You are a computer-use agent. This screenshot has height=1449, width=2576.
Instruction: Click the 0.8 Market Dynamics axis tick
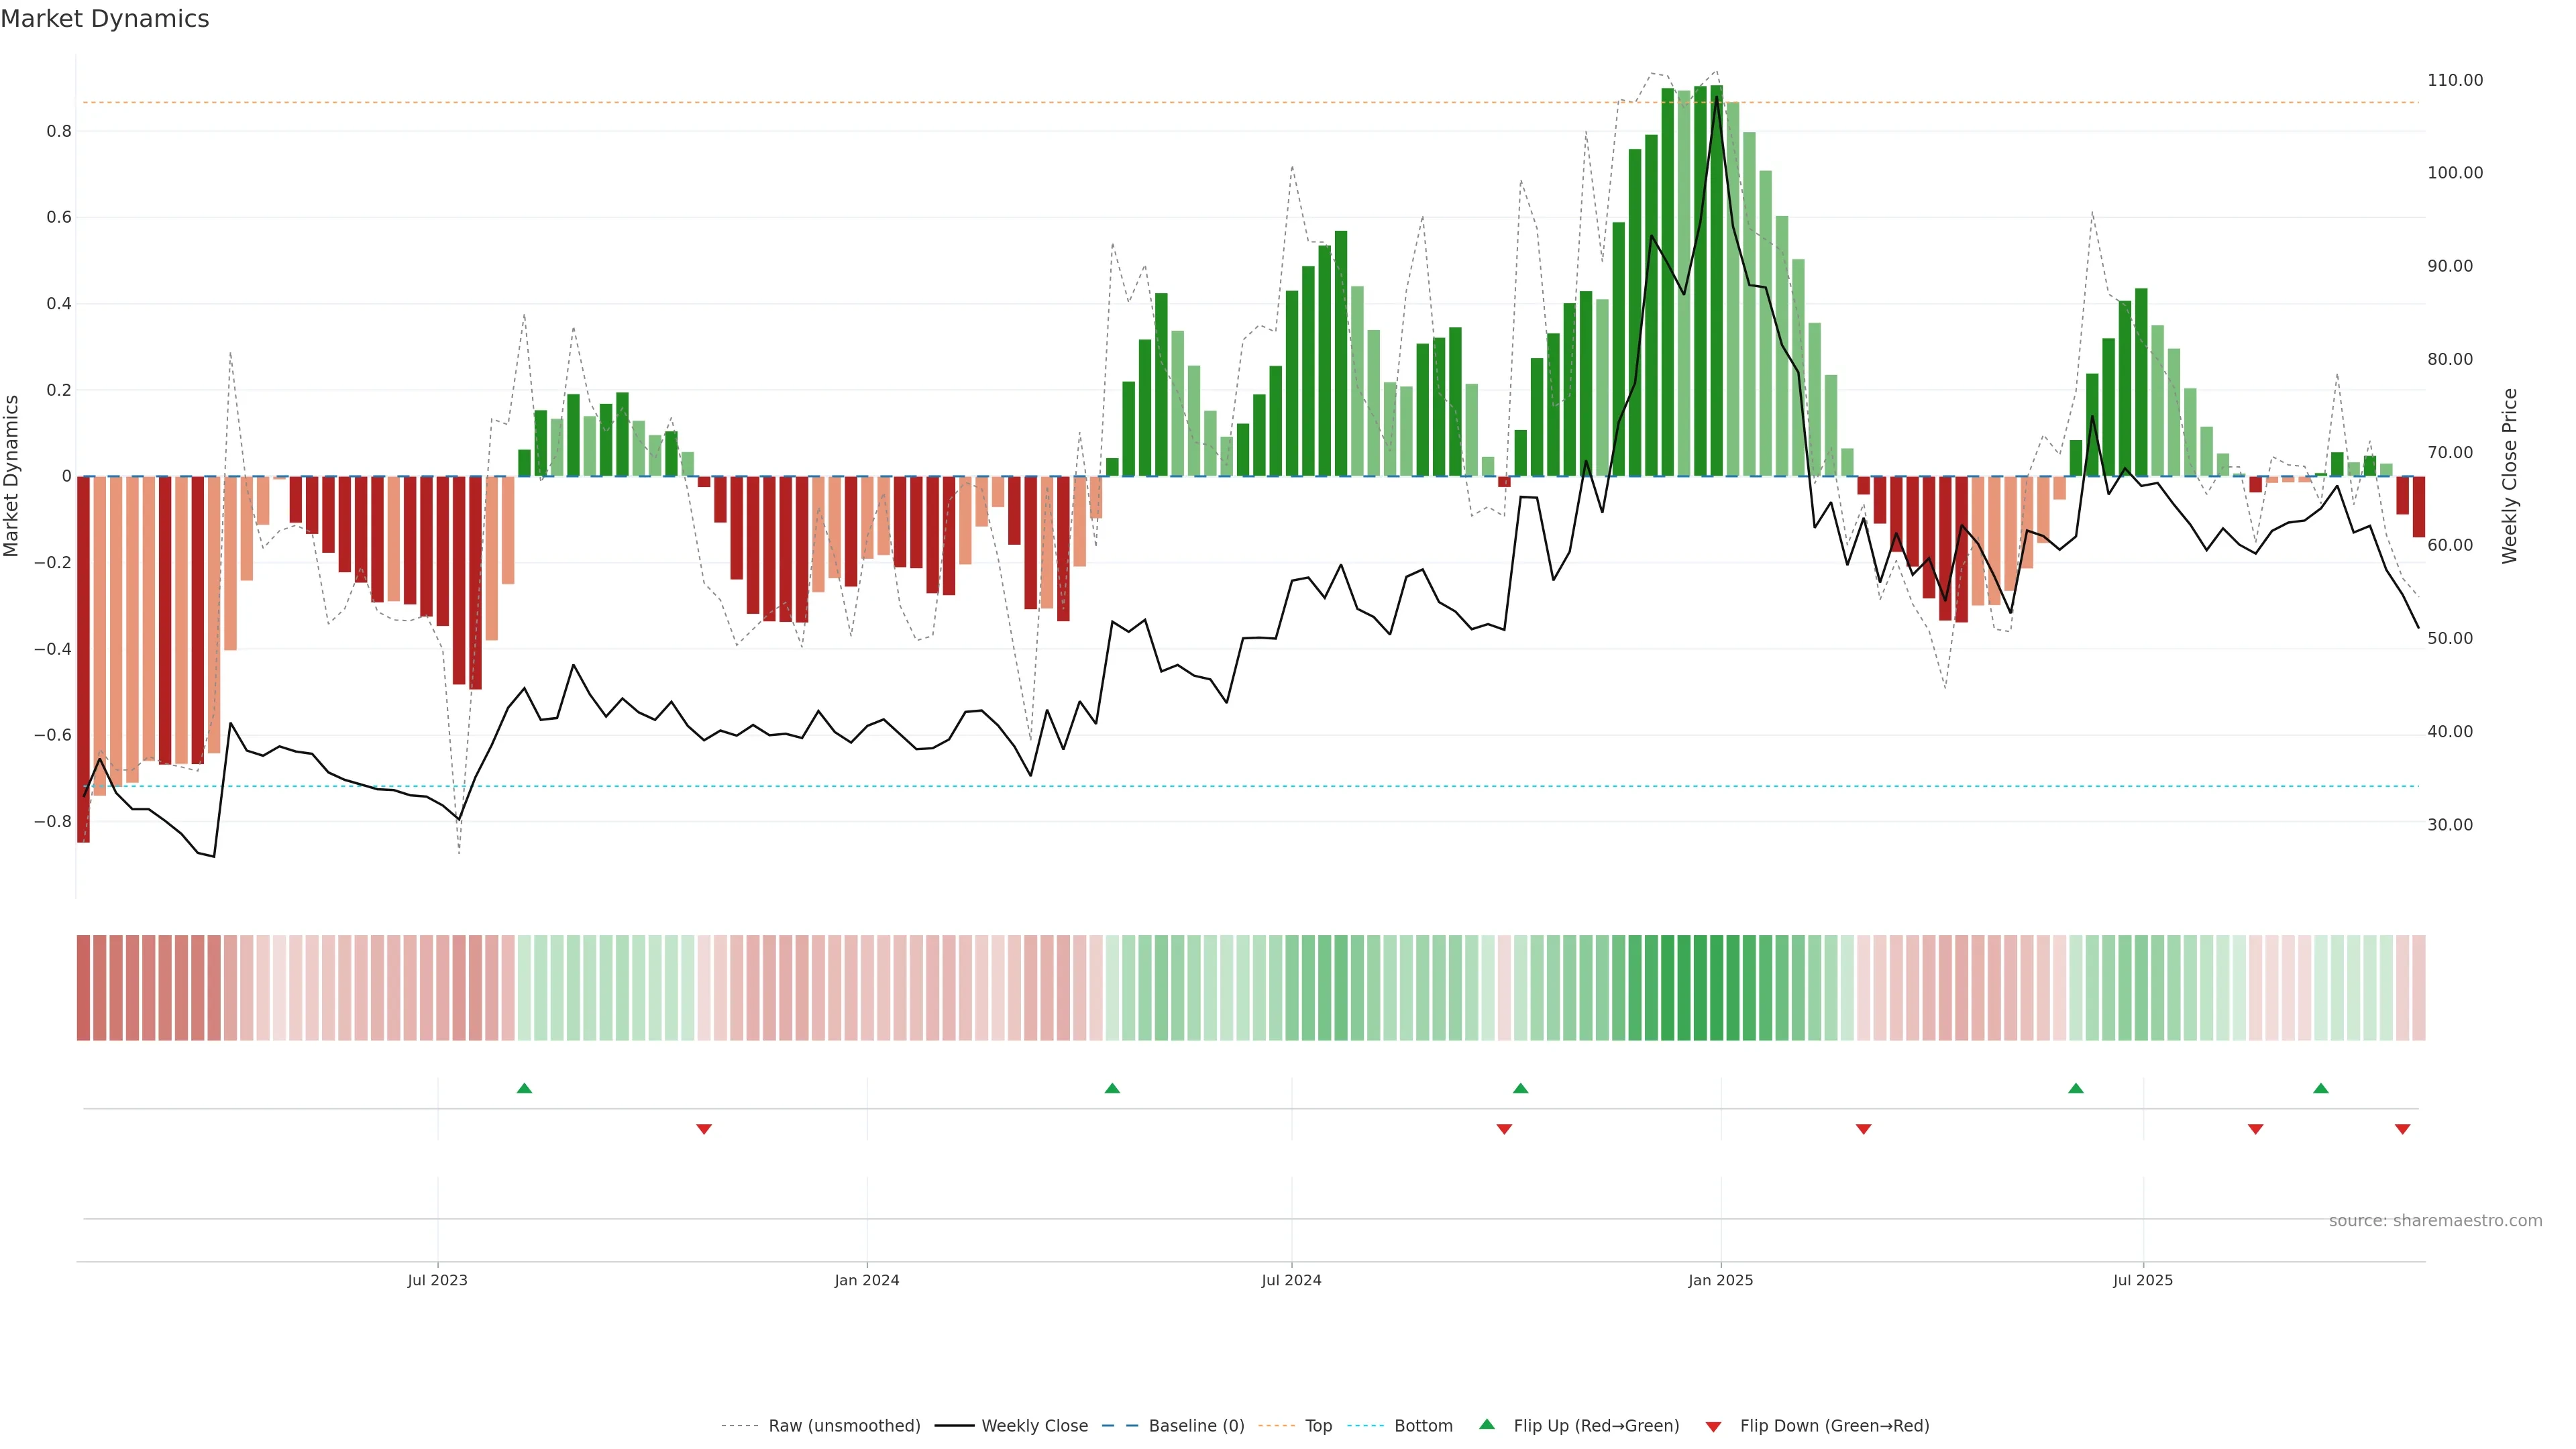coord(59,131)
